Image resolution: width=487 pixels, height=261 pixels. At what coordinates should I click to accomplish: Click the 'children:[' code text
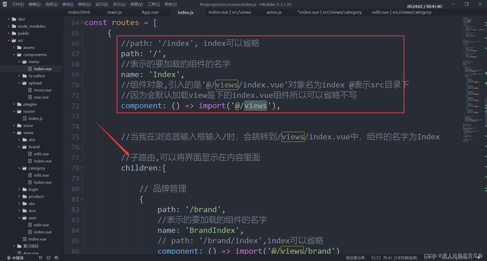[x=144, y=168]
